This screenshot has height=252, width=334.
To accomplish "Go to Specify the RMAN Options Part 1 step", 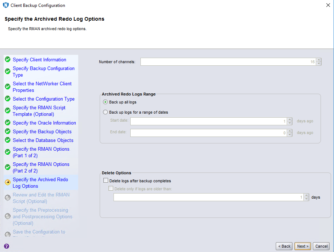I will (41, 152).
